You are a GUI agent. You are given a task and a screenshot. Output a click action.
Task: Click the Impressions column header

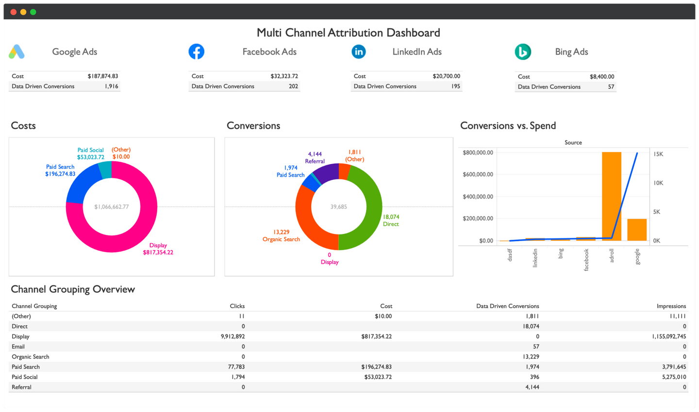[x=671, y=306]
